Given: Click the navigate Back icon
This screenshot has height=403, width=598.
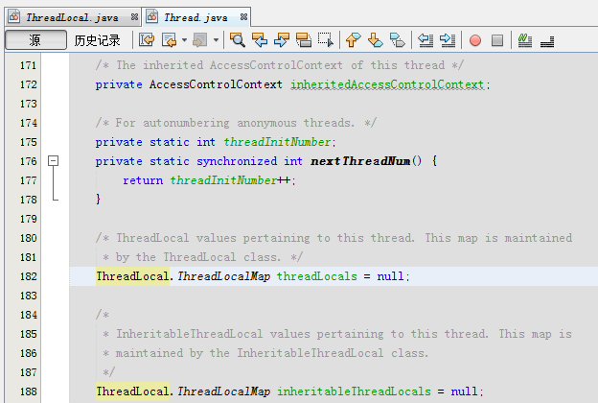Looking at the screenshot, I should [170, 39].
